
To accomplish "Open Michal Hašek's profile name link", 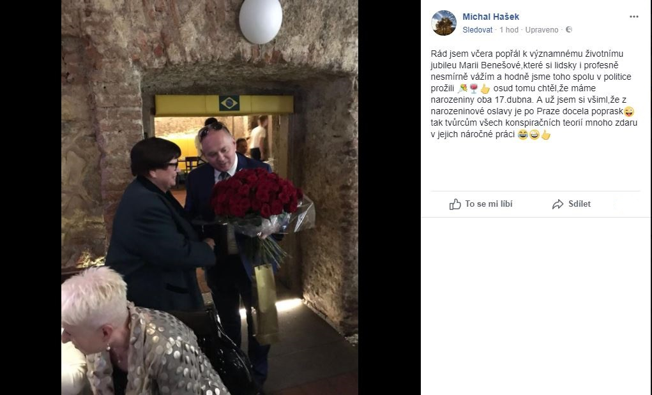I will pyautogui.click(x=490, y=17).
